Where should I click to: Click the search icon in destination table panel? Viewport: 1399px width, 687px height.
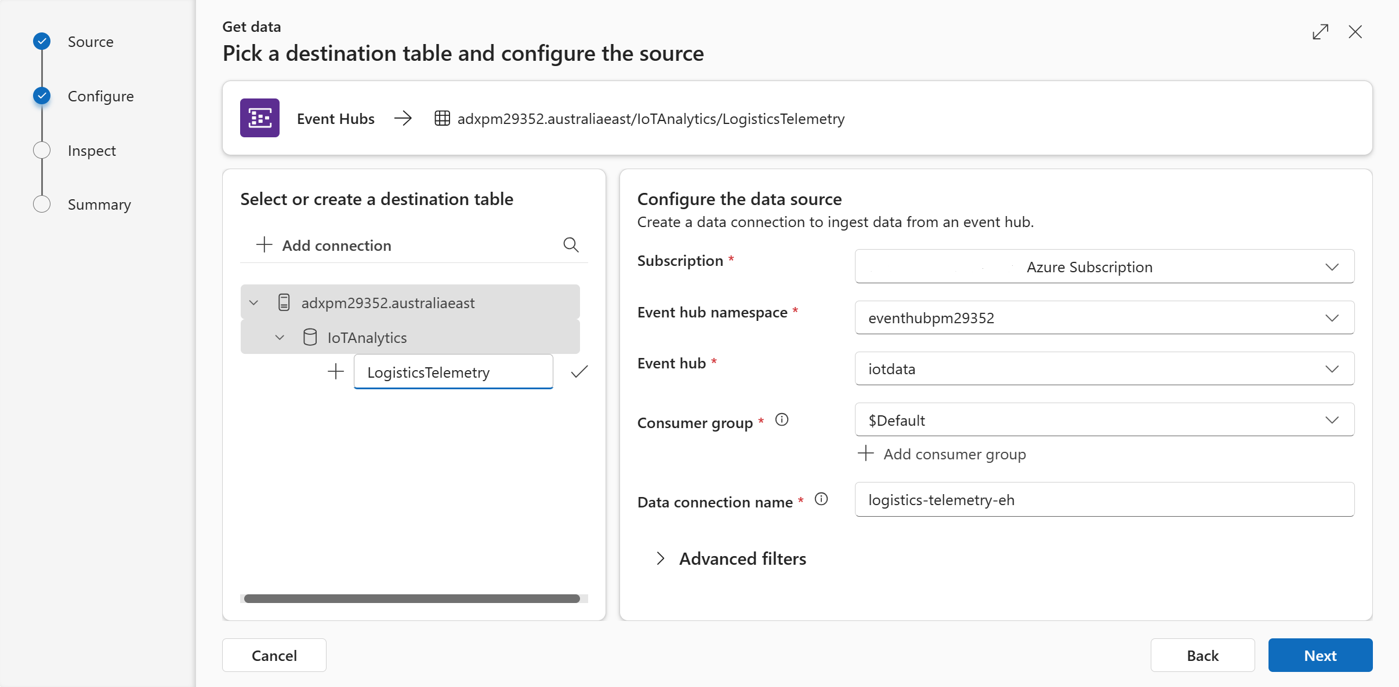click(x=571, y=244)
